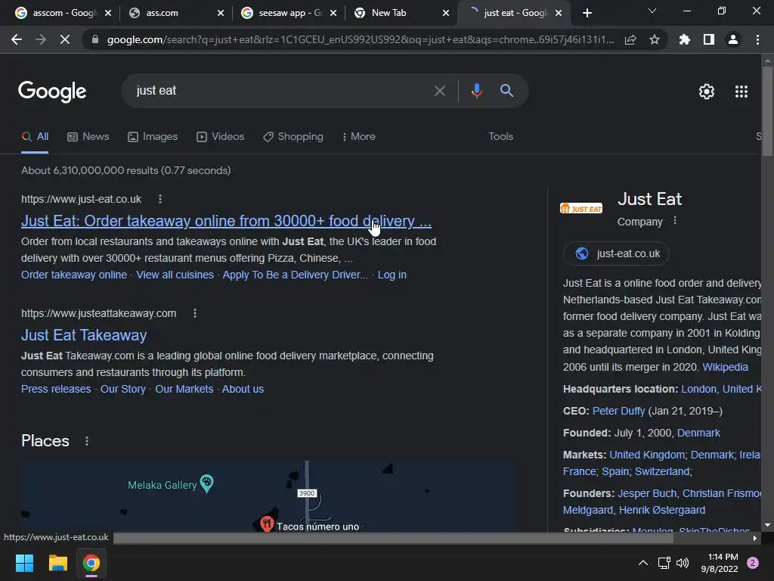Show hidden system tray icons
This screenshot has width=774, height=581.
tap(643, 563)
